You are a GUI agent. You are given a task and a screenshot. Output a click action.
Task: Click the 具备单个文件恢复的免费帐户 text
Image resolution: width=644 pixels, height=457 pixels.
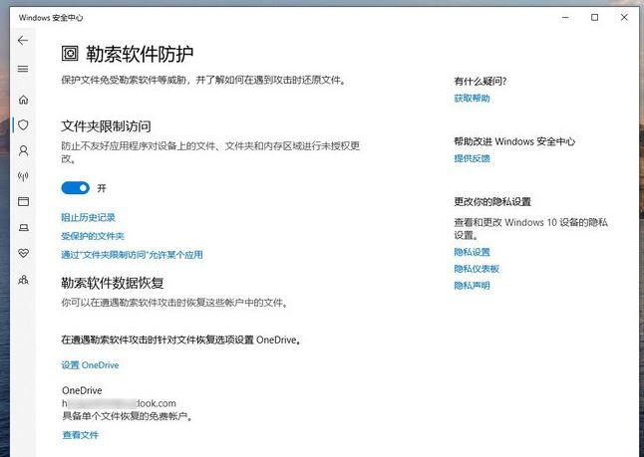[128, 416]
